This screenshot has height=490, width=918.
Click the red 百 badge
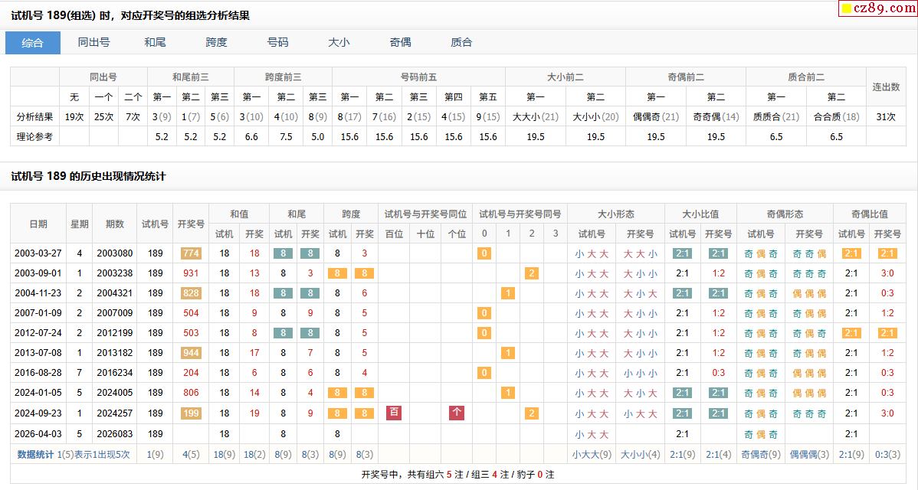tap(394, 413)
